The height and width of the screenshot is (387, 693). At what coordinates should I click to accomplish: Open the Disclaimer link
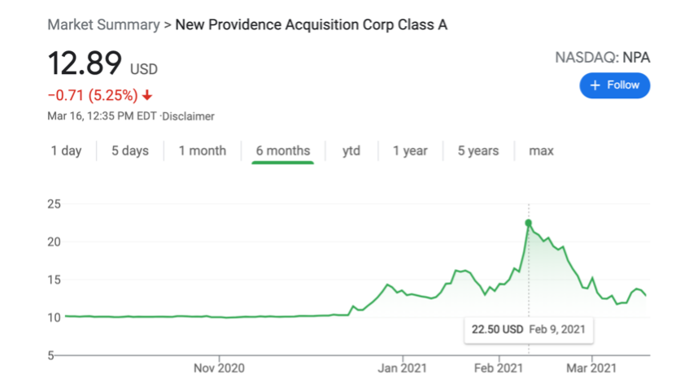[189, 116]
